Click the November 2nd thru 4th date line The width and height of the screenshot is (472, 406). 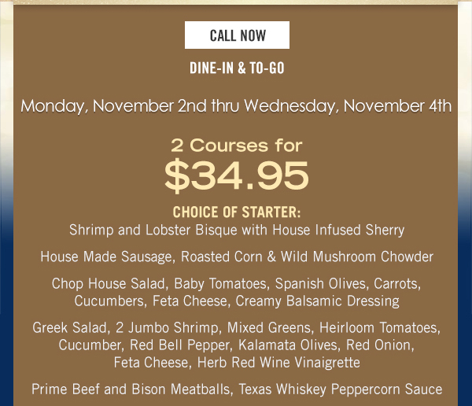click(x=236, y=106)
